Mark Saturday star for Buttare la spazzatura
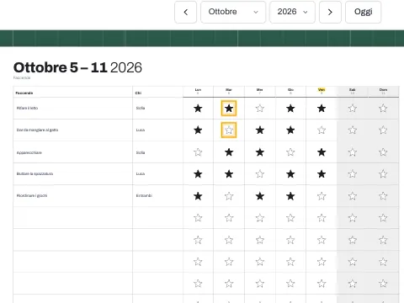Viewport: 404px width, 303px height. [353, 174]
